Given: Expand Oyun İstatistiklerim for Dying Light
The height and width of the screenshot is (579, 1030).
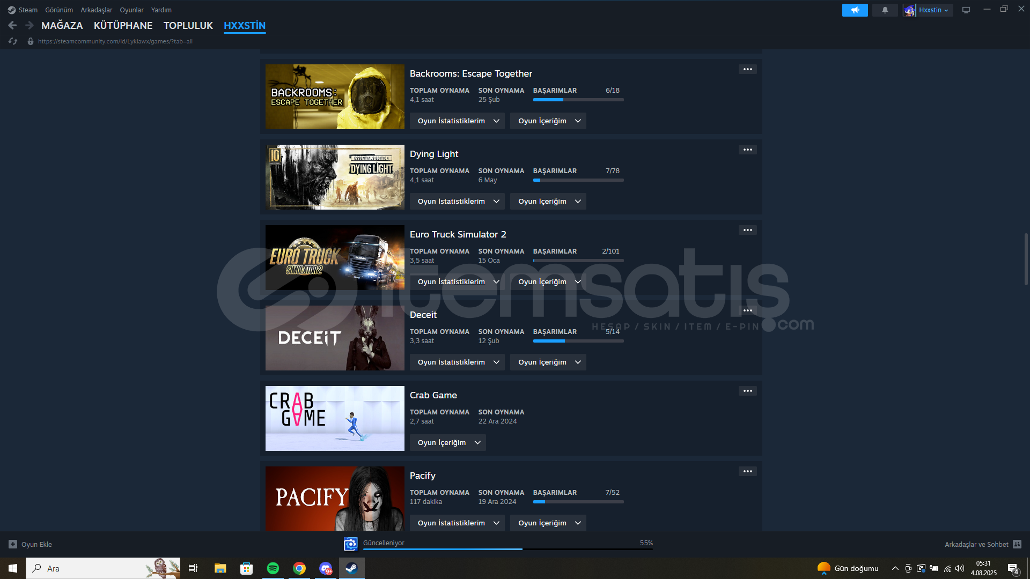Looking at the screenshot, I should pos(457,201).
